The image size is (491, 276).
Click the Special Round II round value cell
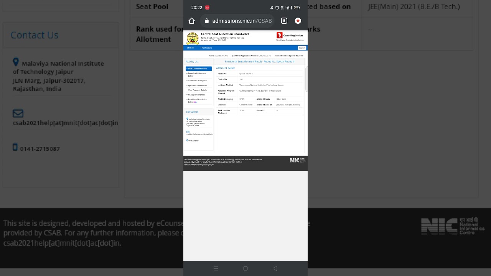(270, 74)
